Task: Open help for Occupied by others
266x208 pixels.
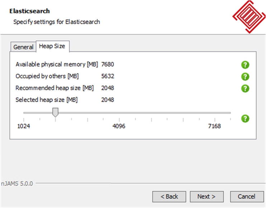Action: (245, 77)
